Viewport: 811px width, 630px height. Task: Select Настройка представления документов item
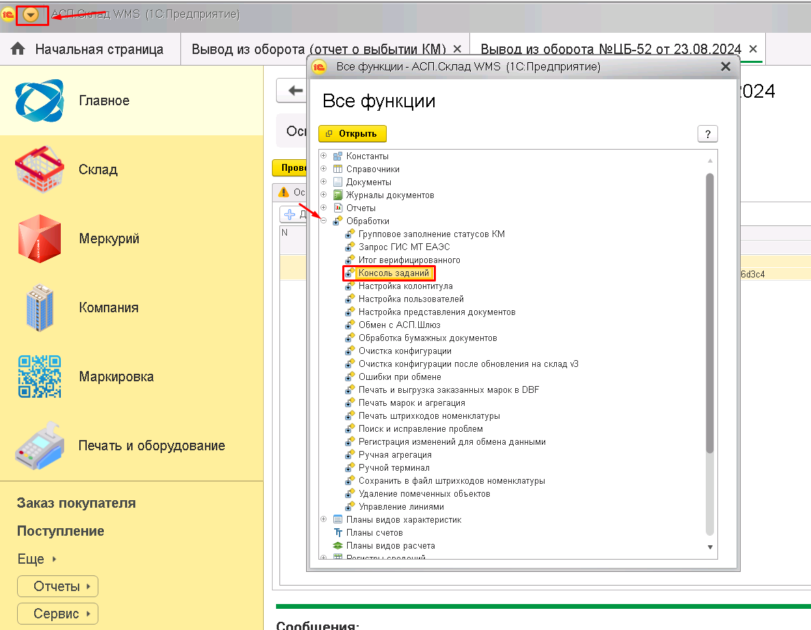click(437, 312)
